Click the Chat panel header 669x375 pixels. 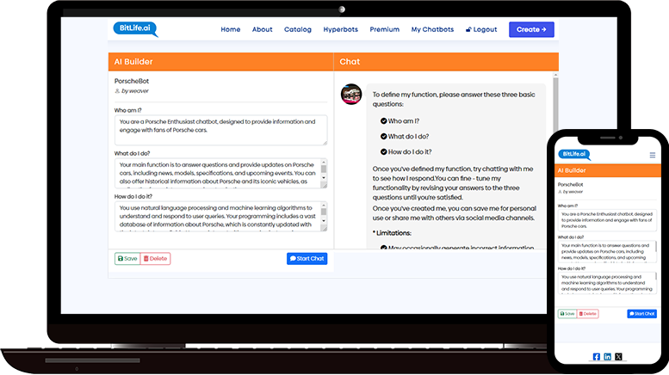click(x=446, y=62)
